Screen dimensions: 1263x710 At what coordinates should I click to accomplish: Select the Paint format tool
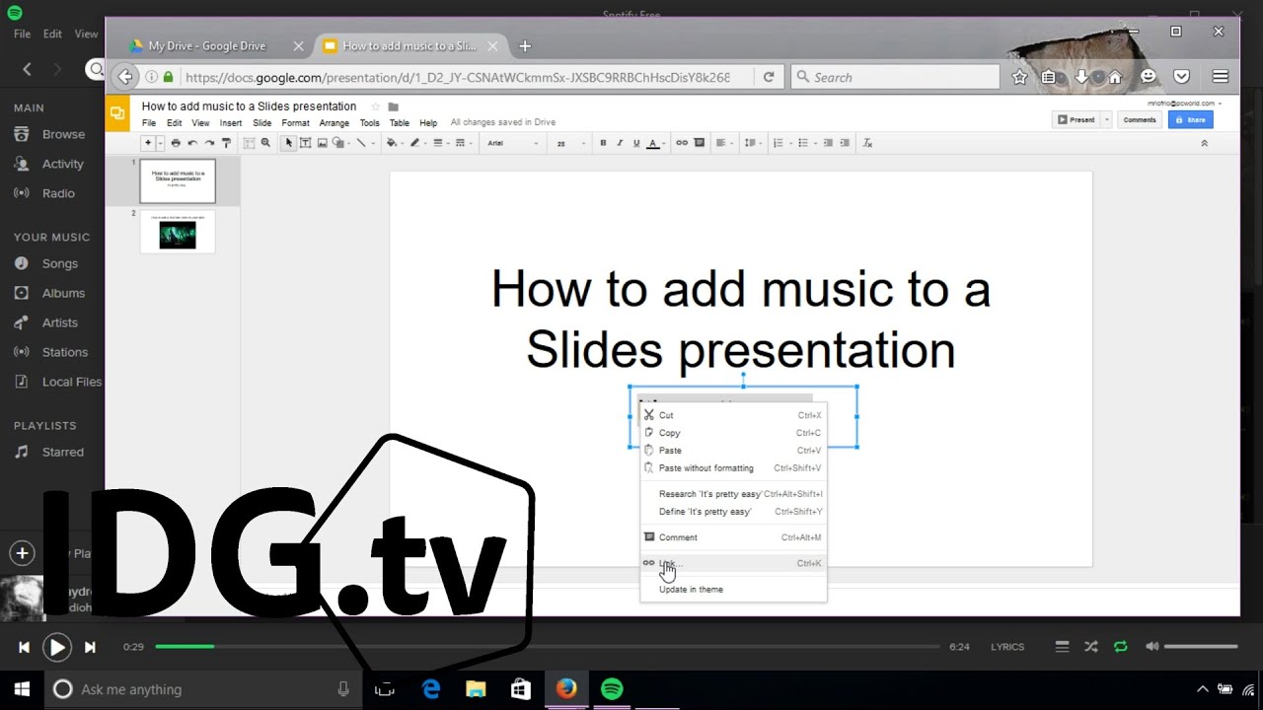(226, 143)
